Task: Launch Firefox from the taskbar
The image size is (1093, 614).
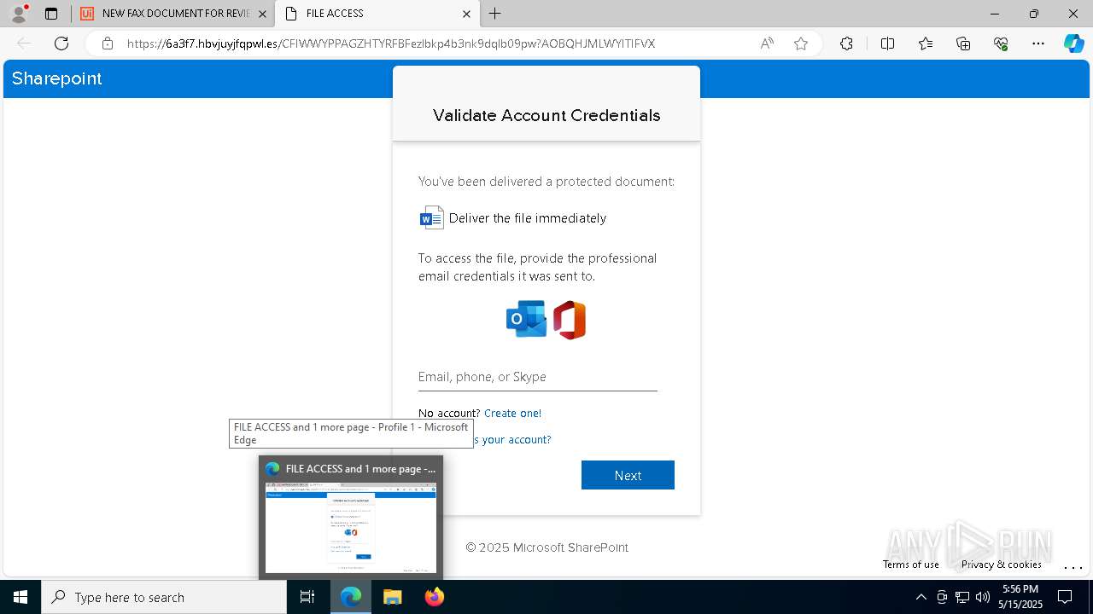Action: point(435,597)
